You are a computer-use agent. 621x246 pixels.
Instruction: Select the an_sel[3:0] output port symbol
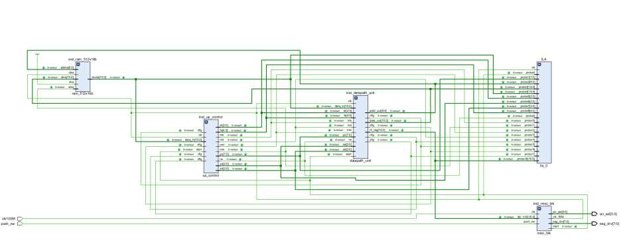click(x=594, y=214)
